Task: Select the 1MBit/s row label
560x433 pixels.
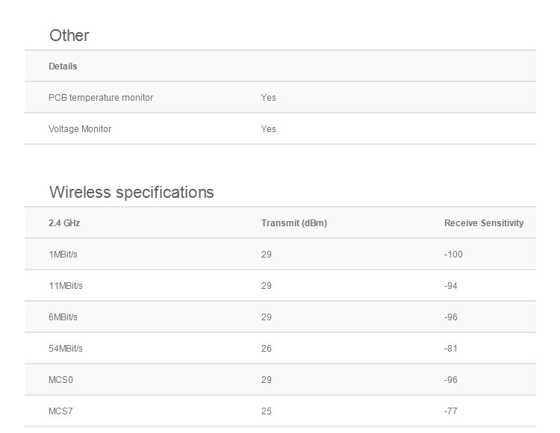Action: tap(63, 255)
